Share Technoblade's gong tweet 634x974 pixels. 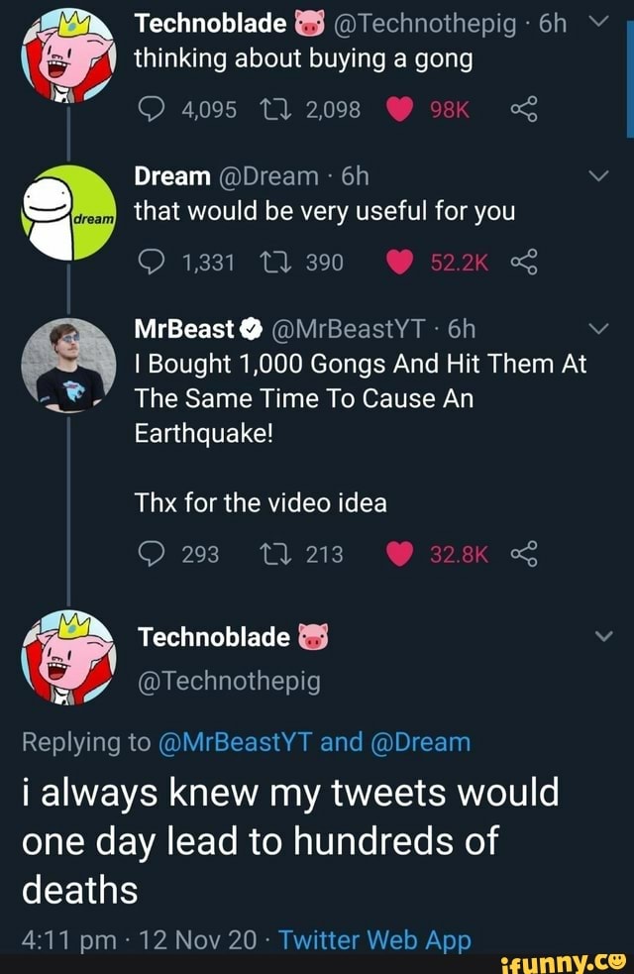point(521,109)
